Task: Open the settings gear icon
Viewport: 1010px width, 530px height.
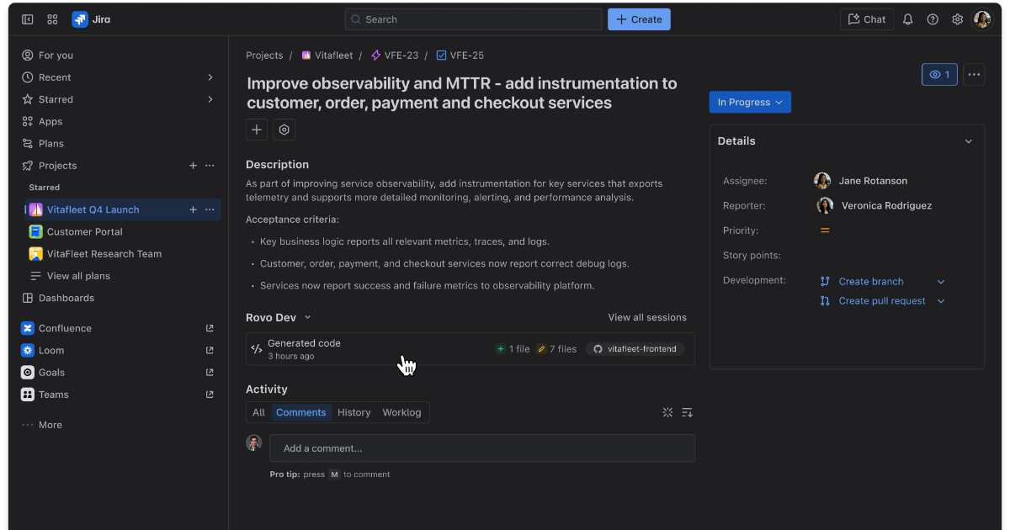Action: coord(957,19)
